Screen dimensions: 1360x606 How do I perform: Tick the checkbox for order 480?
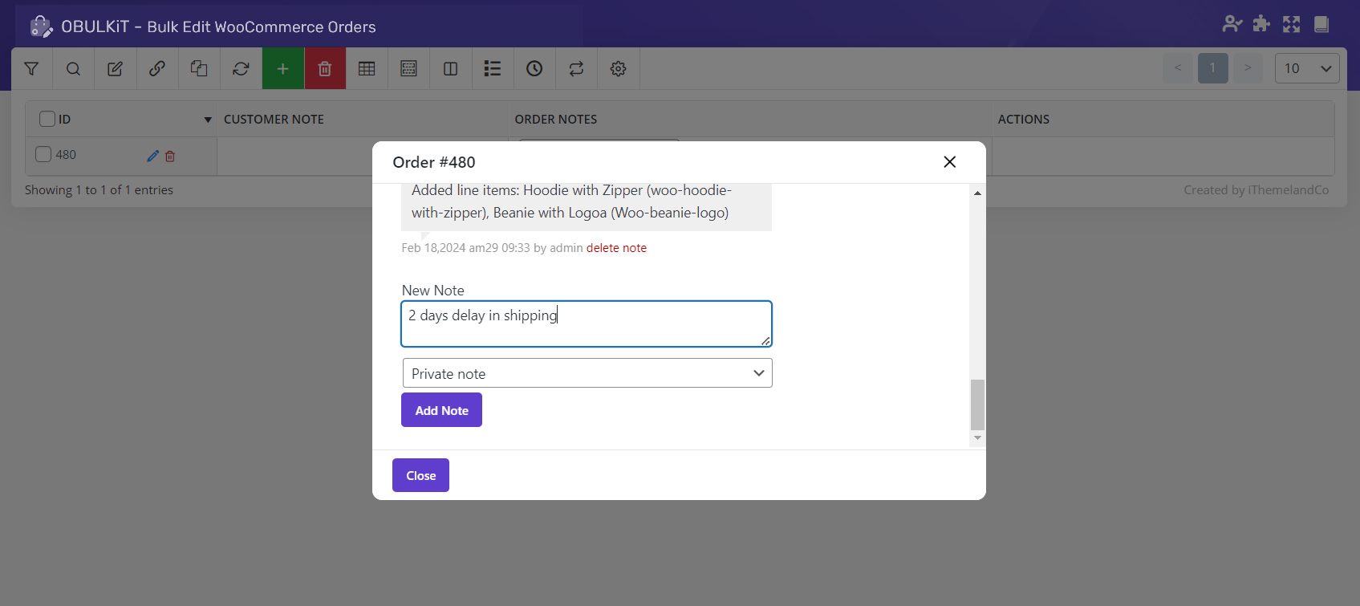coord(44,154)
